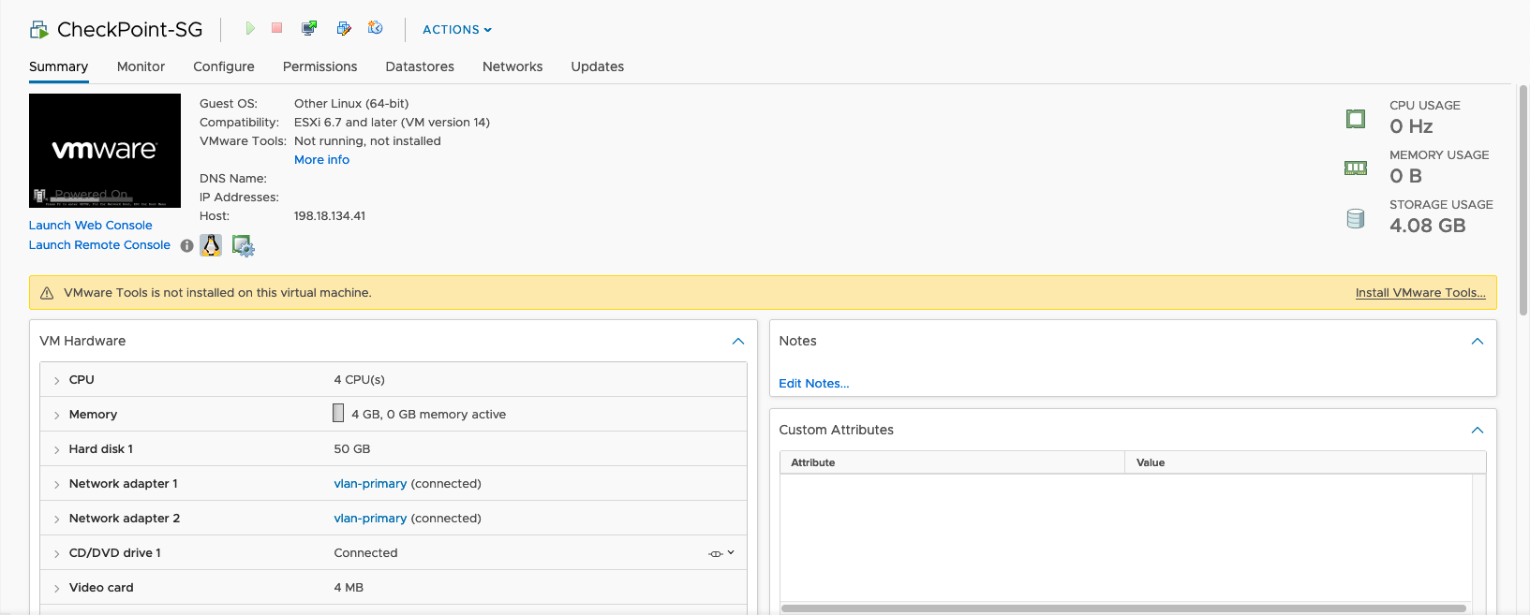Click the Launch Console monitor icon
1530x615 pixels.
point(309,29)
